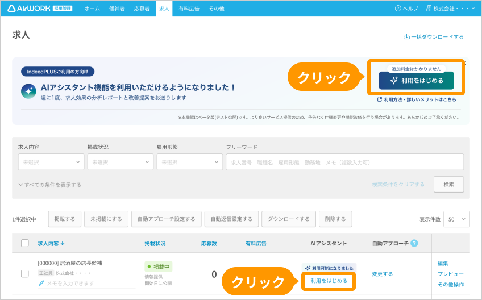Image resolution: width=482 pixels, height=300 pixels.
Task: Click the download icon beside 一括ダウンロードする
Action: 406,37
